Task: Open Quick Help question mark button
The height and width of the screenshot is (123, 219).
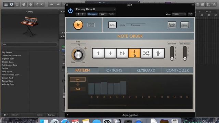Action: (24, 4)
